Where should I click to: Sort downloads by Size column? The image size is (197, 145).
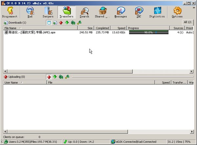pyautogui.click(x=86, y=28)
